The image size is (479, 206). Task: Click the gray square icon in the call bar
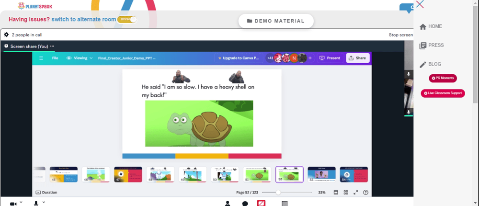click(x=285, y=204)
